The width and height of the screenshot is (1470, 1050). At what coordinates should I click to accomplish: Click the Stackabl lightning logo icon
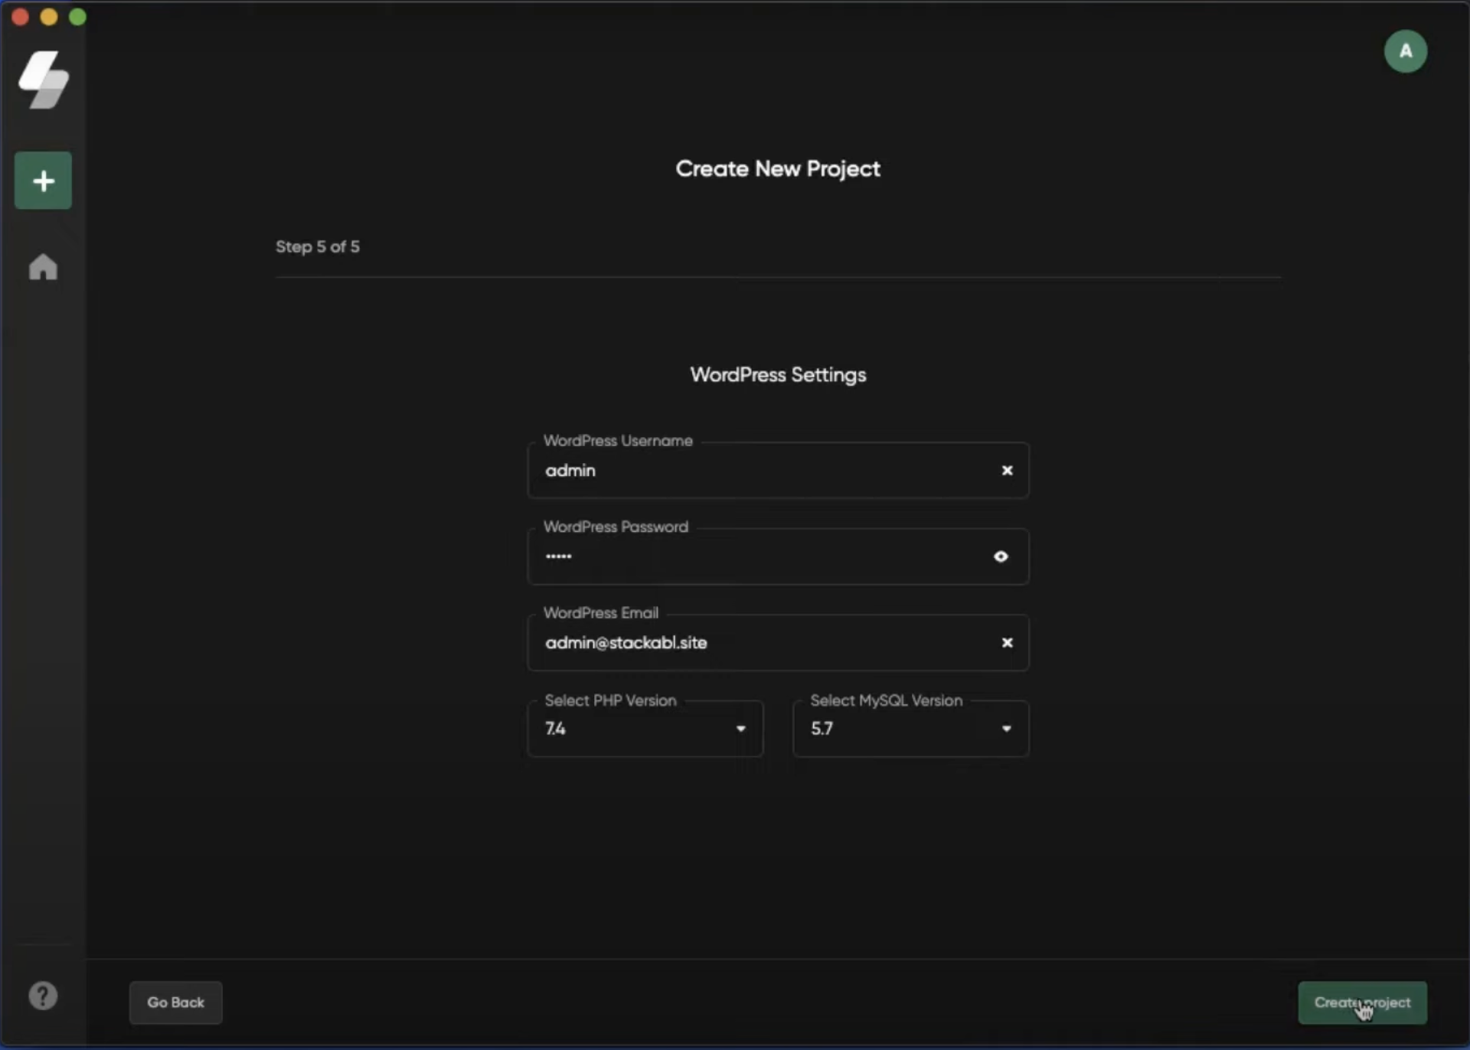(44, 80)
